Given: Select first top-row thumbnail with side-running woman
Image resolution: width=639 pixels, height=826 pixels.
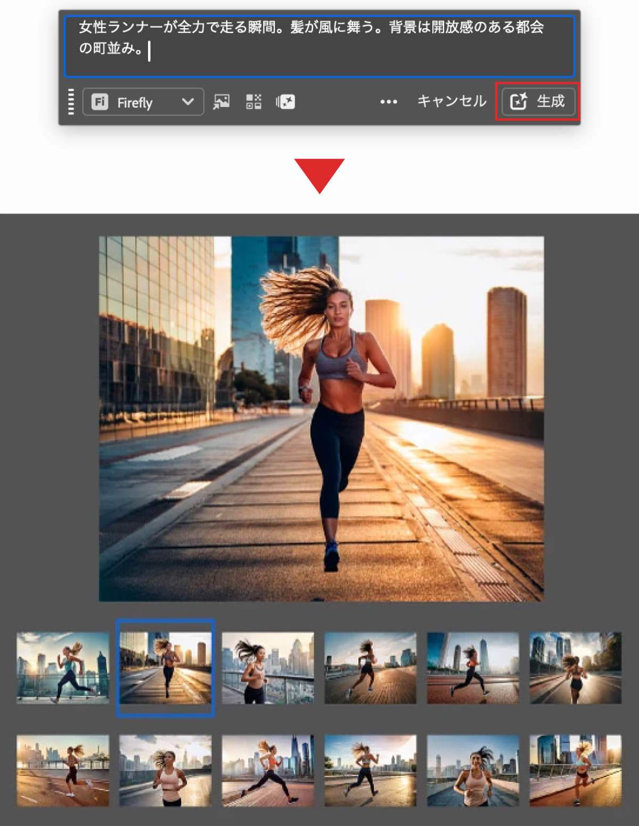Looking at the screenshot, I should coord(63,668).
